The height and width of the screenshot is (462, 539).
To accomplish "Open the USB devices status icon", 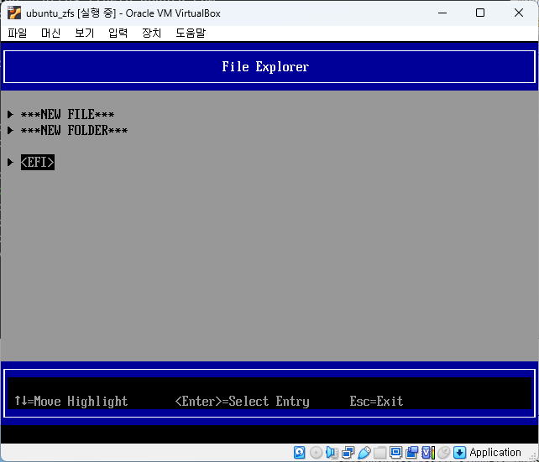I will [x=364, y=453].
